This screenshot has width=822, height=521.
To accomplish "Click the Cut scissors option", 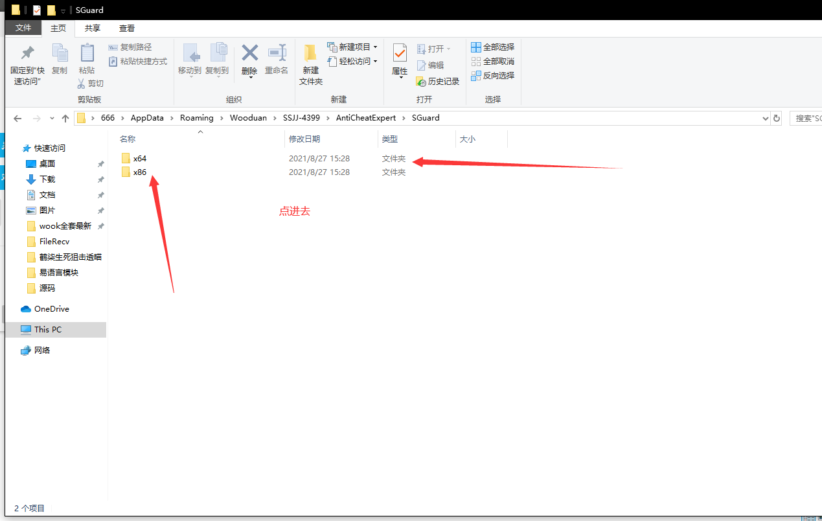I will click(x=90, y=84).
